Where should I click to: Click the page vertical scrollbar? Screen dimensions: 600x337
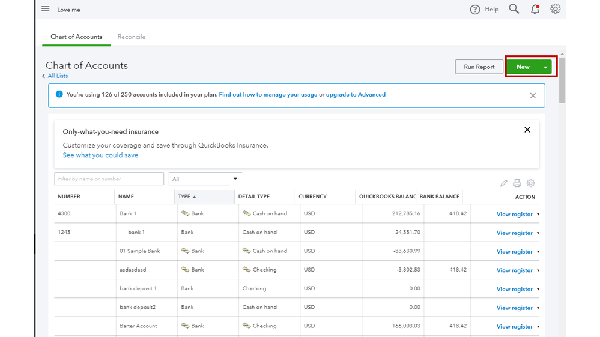tap(562, 81)
